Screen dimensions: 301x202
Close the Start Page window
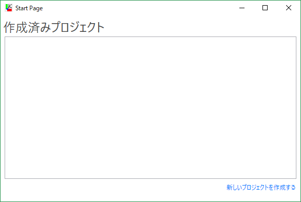coord(289,8)
